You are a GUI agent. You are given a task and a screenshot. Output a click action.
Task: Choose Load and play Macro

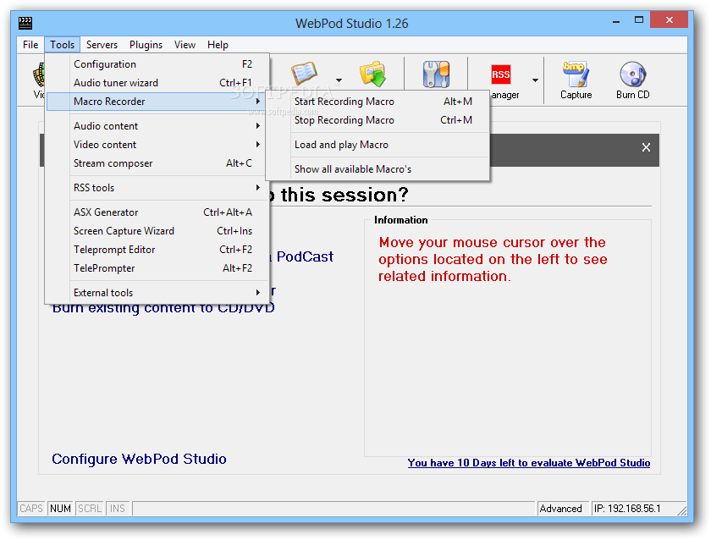click(378, 144)
